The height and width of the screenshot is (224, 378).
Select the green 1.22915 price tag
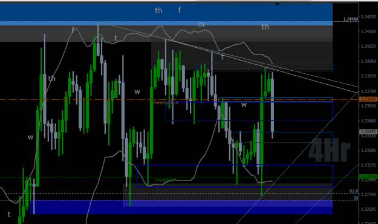tap(368, 177)
